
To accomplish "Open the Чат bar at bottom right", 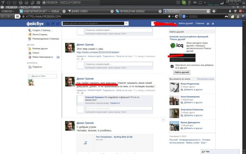I will 220,152.
